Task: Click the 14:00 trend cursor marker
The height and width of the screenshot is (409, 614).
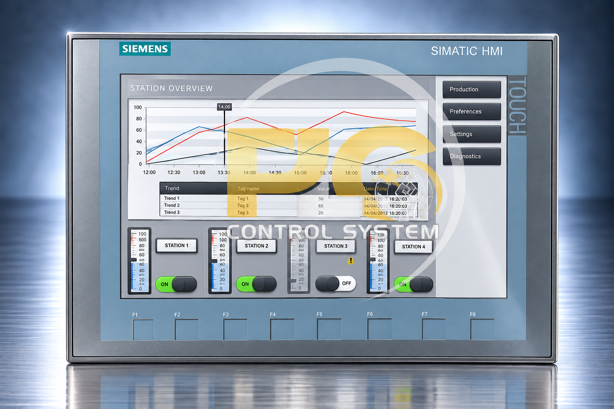Action: click(224, 107)
